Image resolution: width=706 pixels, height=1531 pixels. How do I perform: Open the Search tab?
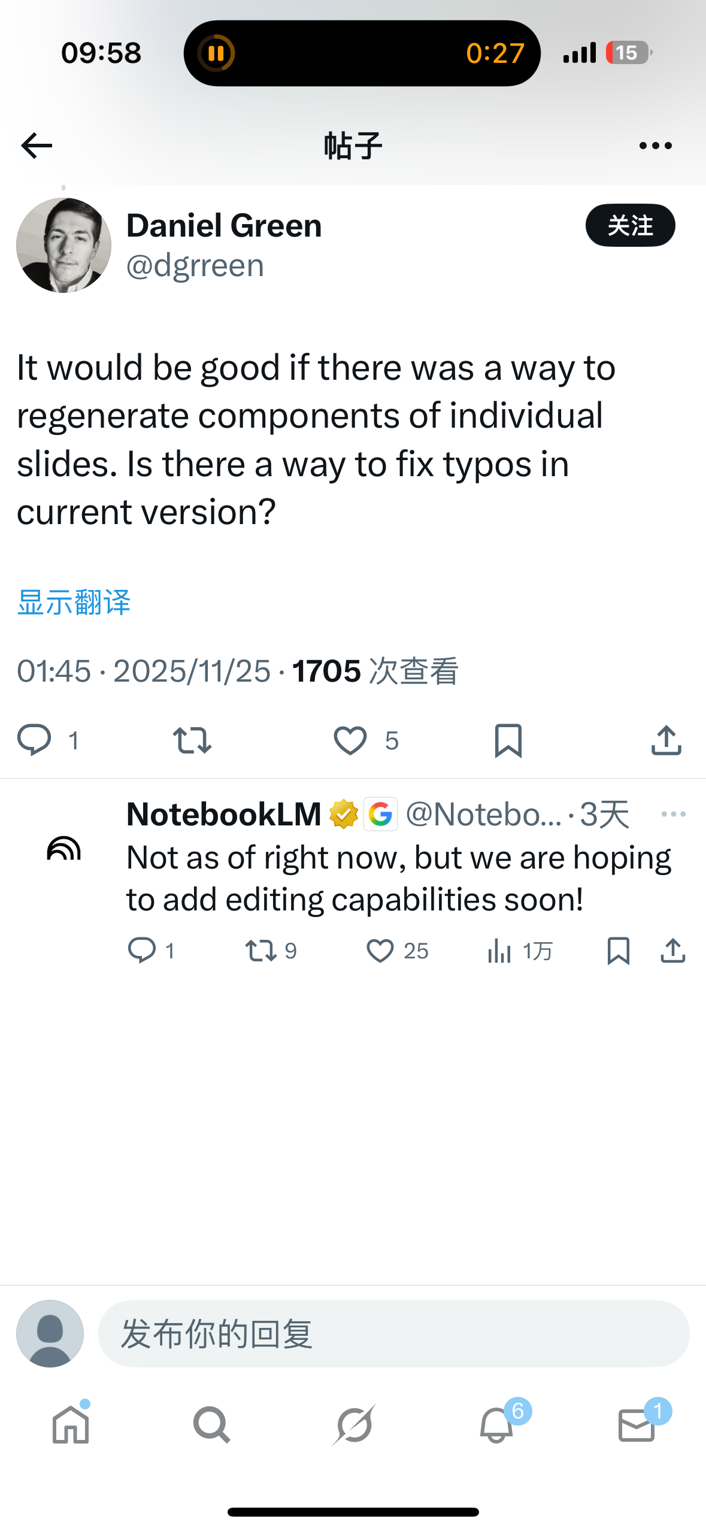[x=211, y=1424]
